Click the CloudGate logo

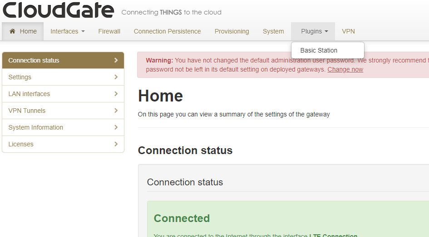tap(58, 10)
